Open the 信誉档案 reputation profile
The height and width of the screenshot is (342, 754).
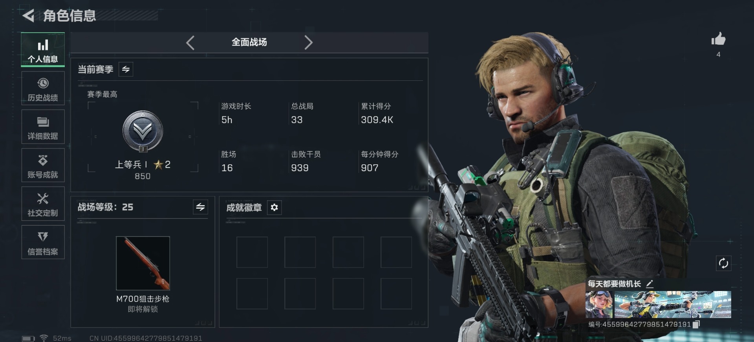pos(43,242)
